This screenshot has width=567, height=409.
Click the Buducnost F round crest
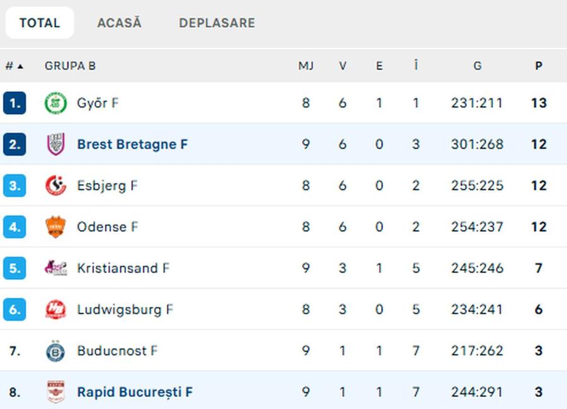pos(55,351)
